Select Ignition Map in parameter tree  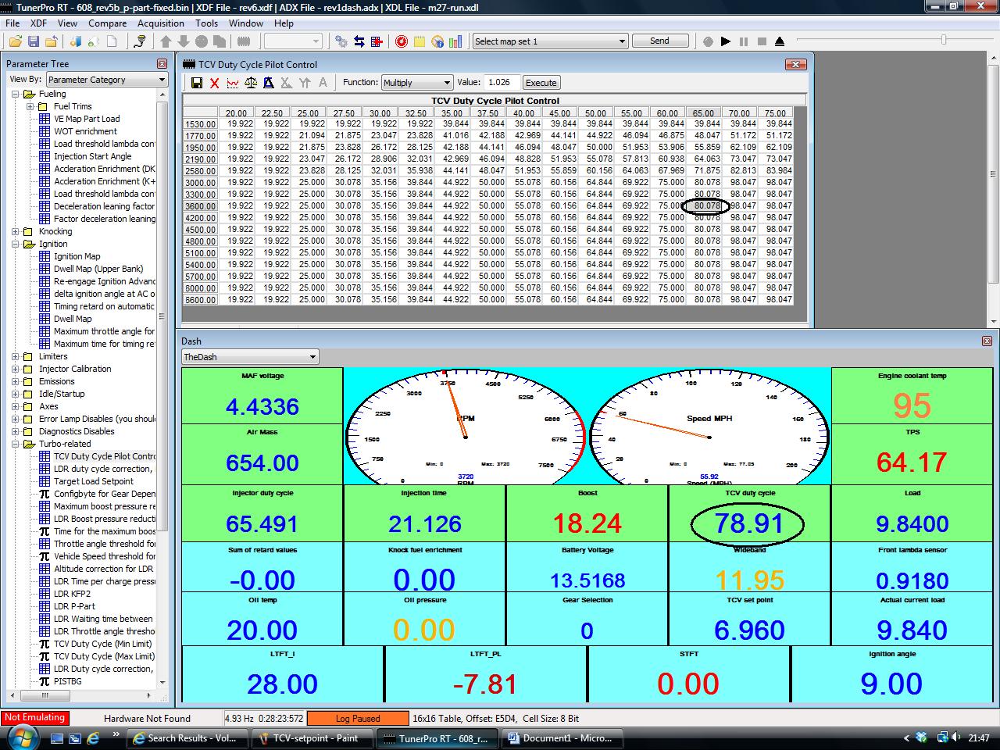click(77, 256)
